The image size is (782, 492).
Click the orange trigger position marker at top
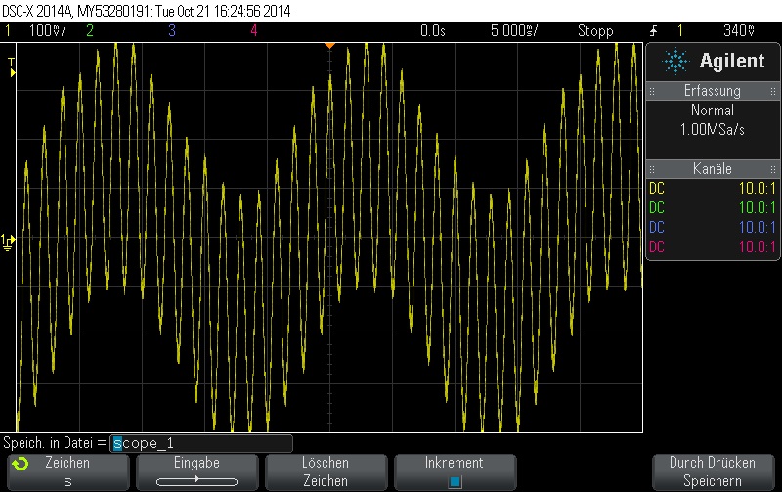click(329, 46)
